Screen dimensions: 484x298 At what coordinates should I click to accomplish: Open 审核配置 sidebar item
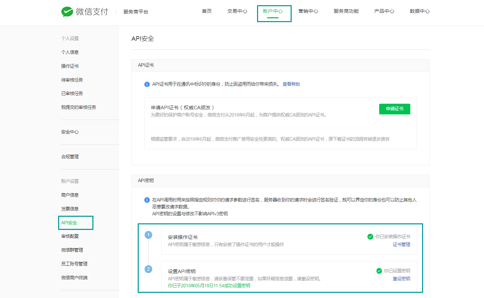[x=70, y=236]
